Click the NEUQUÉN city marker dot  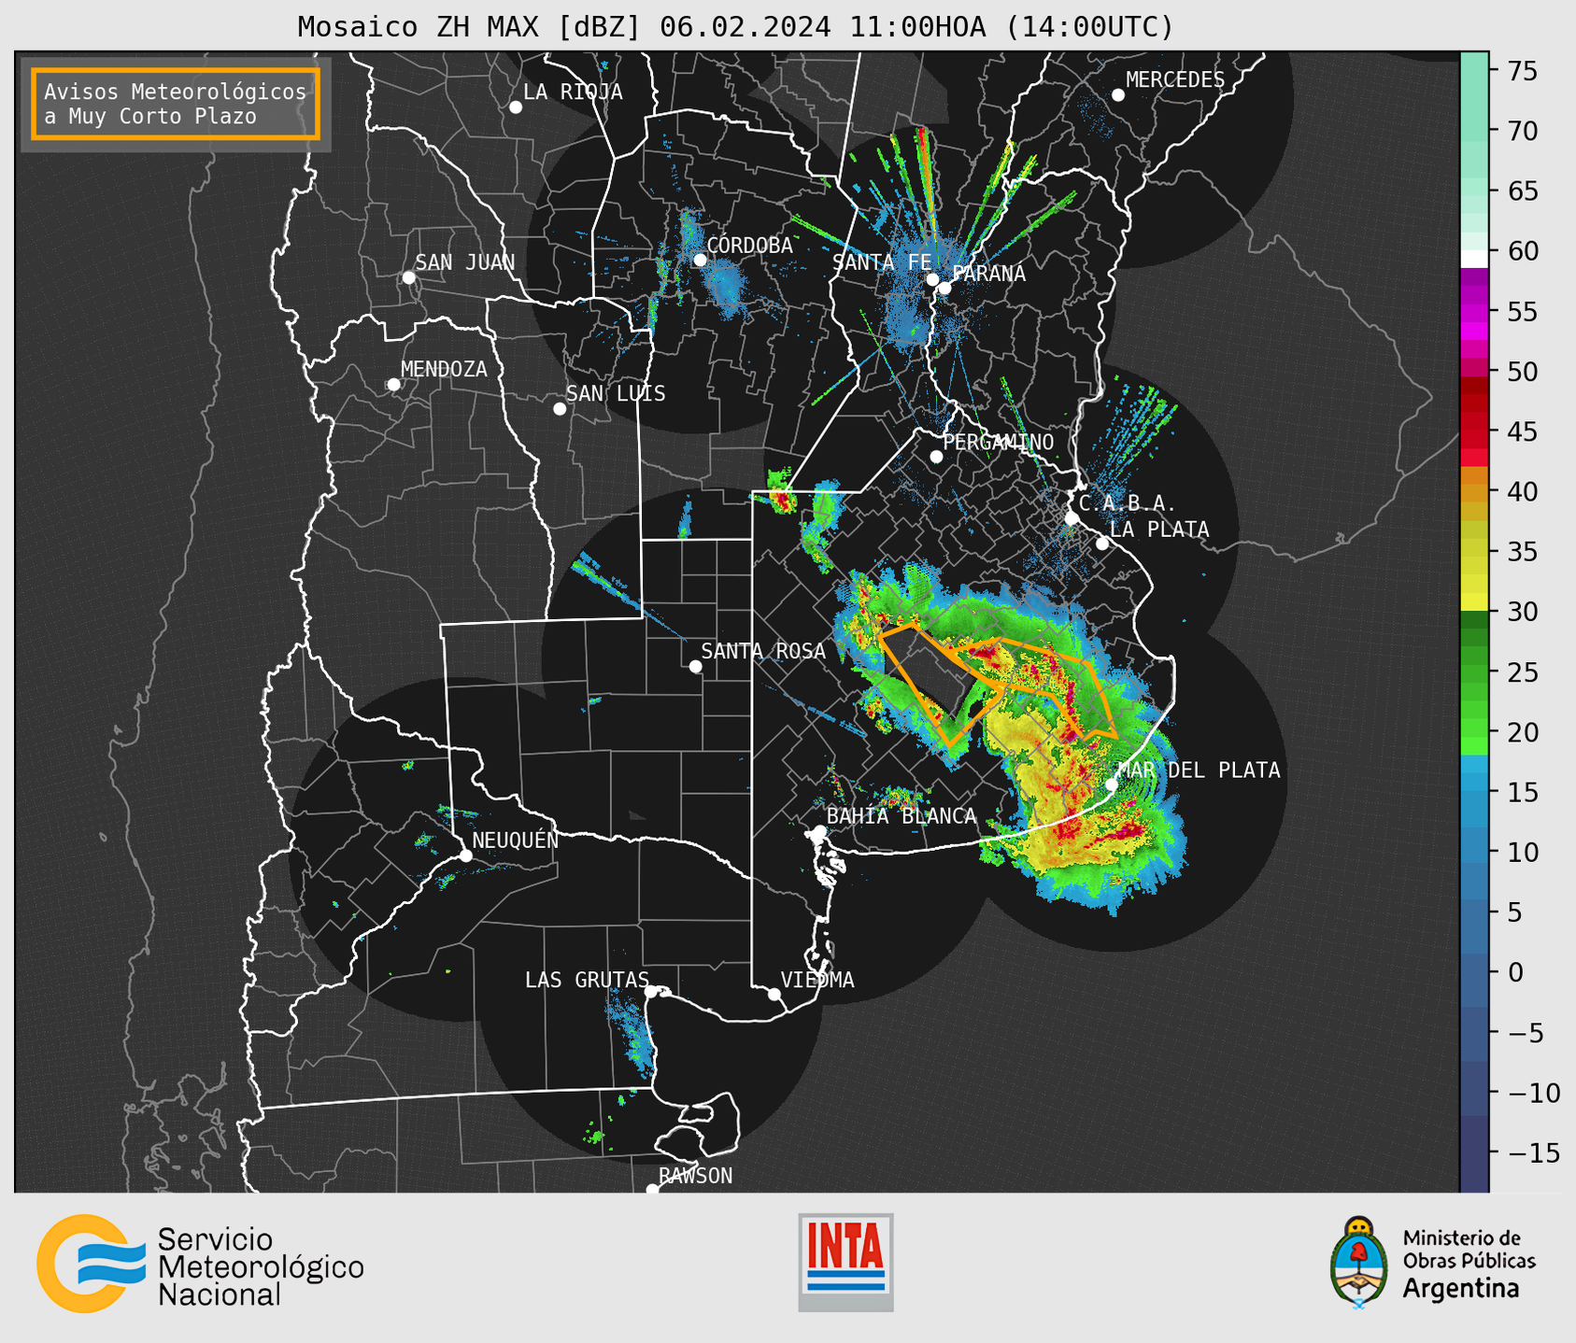pos(466,855)
